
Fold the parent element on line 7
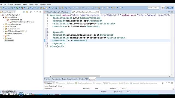coord(49,32)
